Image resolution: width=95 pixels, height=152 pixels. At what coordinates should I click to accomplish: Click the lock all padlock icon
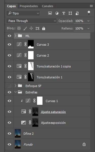pyautogui.click(x=44, y=28)
